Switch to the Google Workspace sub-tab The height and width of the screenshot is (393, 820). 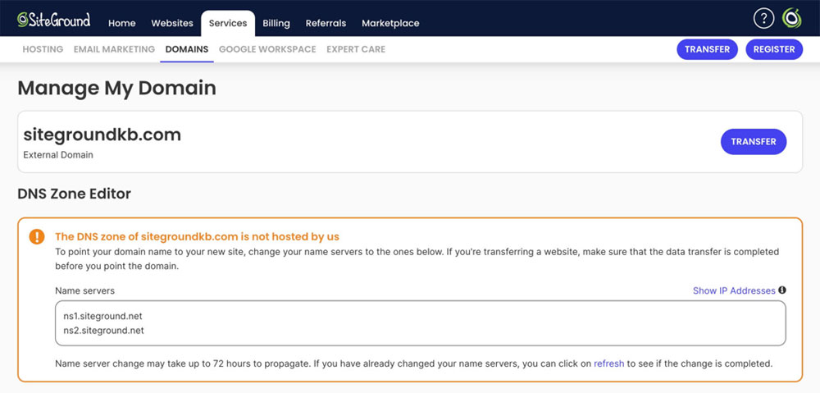click(267, 49)
